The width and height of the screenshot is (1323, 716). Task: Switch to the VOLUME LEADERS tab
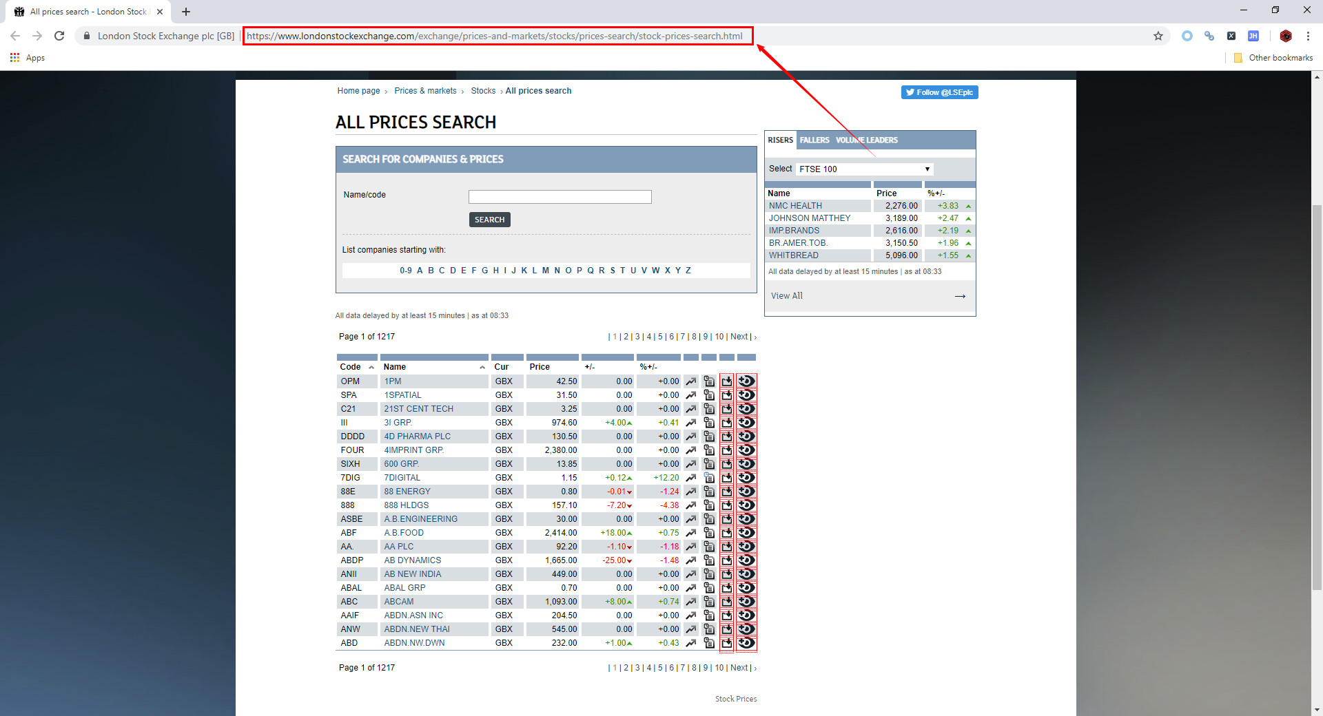click(x=867, y=140)
